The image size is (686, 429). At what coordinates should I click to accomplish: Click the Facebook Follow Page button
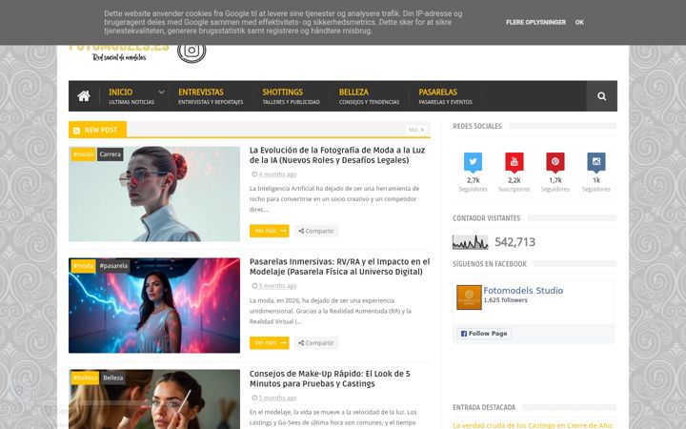point(484,334)
